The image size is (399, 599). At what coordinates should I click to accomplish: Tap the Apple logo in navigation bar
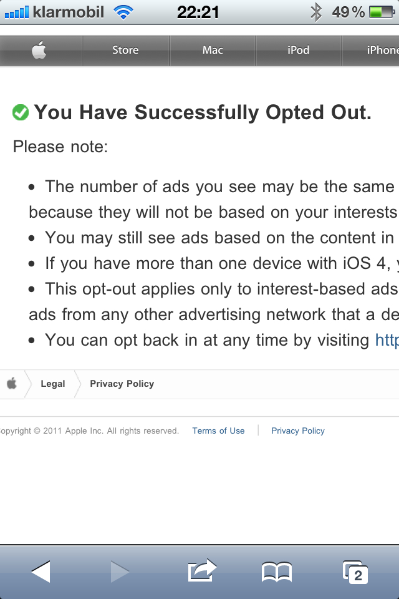click(39, 50)
